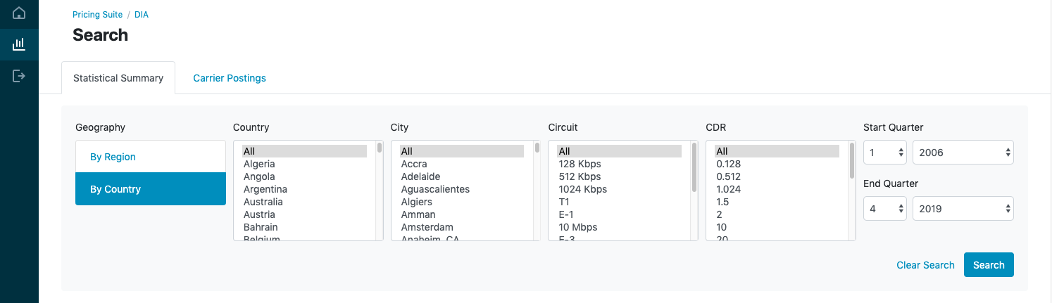Open the Start Quarter number dropdown
Viewport: 1052px width, 303px height.
pos(884,153)
